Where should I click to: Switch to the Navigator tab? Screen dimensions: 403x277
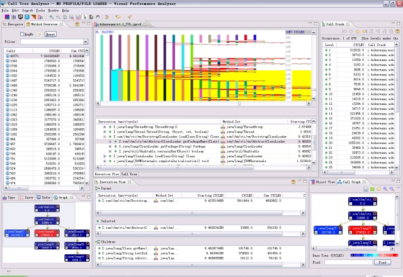[x=15, y=24]
